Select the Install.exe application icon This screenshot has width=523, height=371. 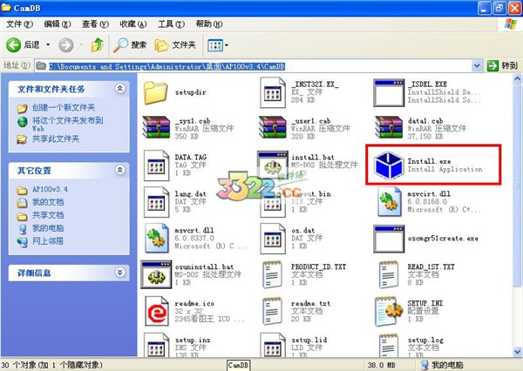pyautogui.click(x=388, y=165)
